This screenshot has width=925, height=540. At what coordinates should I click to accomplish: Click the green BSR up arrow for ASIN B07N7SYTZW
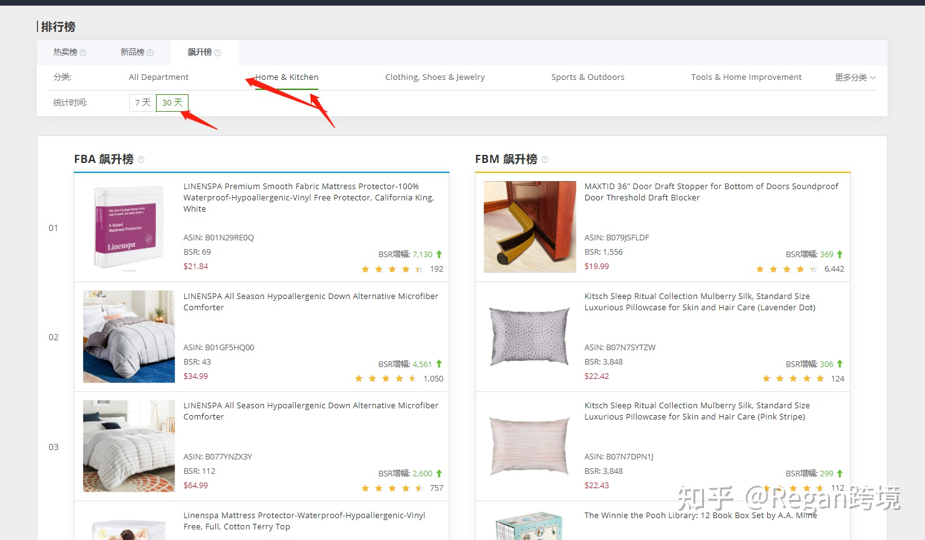pyautogui.click(x=839, y=364)
